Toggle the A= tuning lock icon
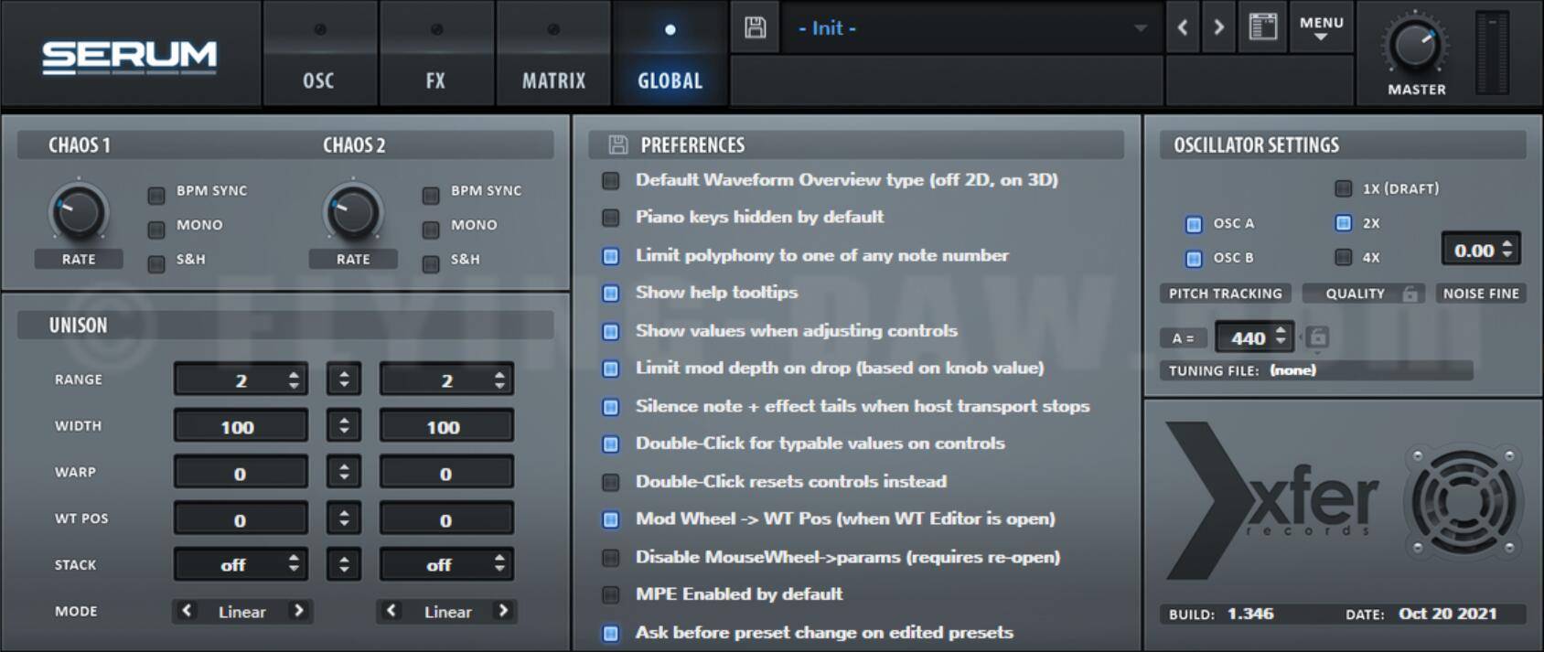1544x652 pixels. coord(1318,337)
